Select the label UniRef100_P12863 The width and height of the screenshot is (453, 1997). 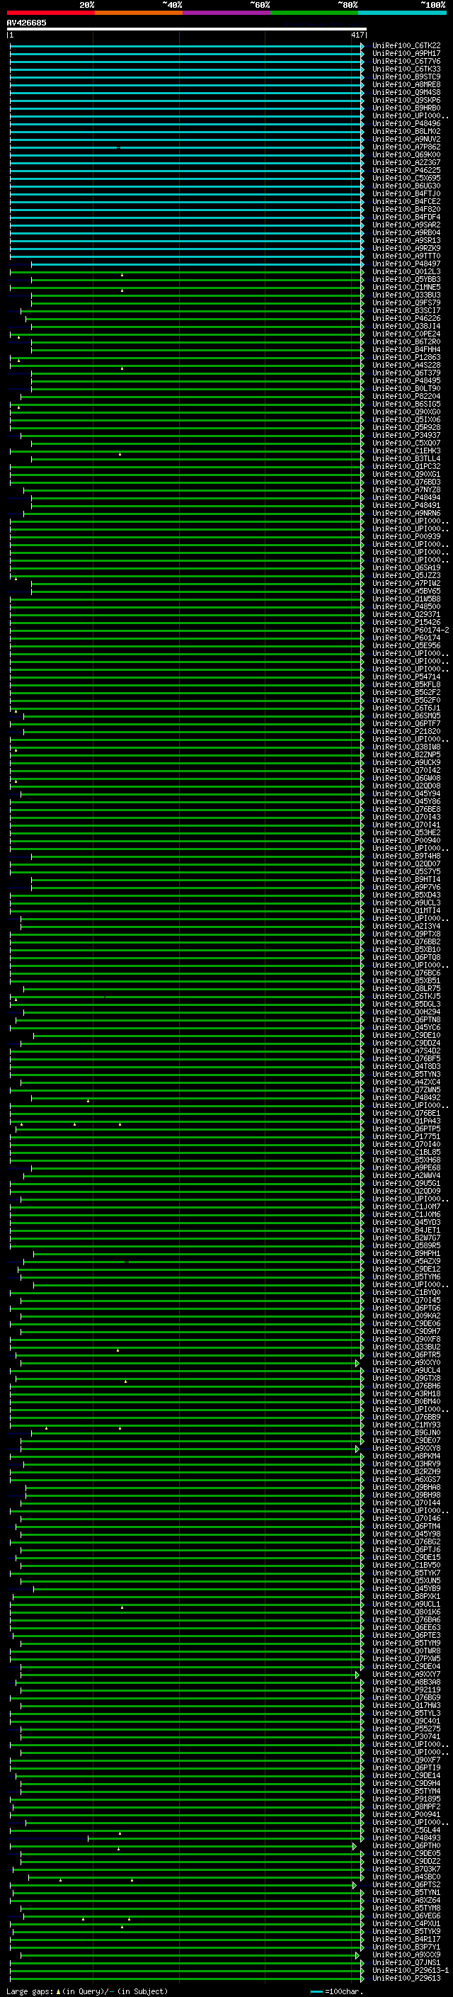[406, 357]
